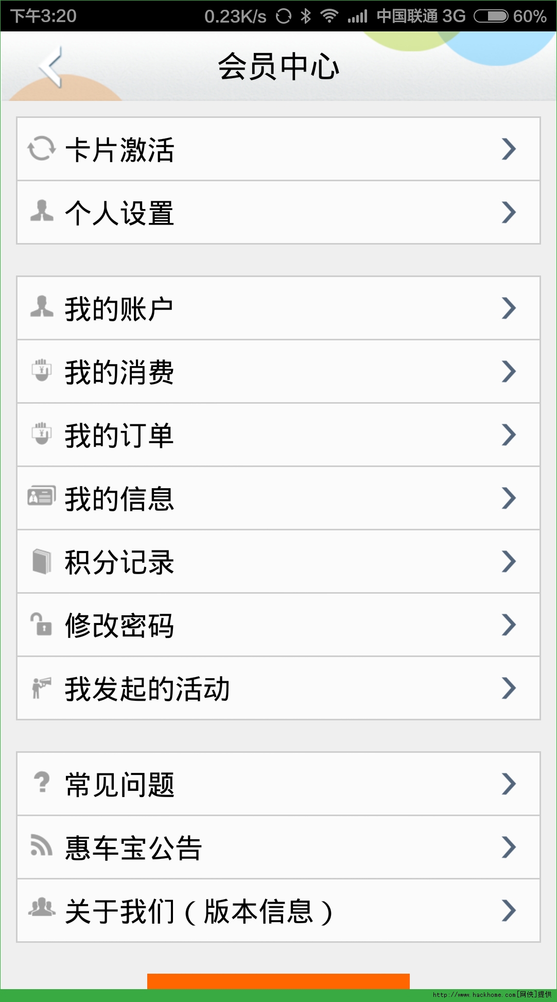Viewport: 557px width, 1002px height.
Task: Tap the RSS feed icon for 惠车宝公告
Action: coord(41,845)
